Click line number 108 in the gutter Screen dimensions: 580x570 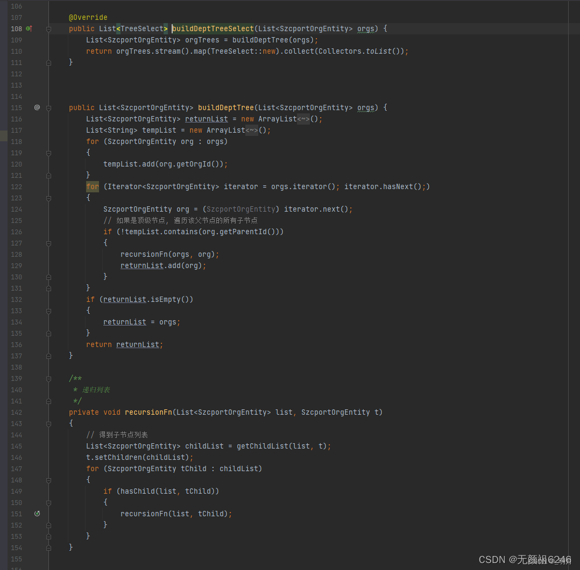tap(16, 29)
